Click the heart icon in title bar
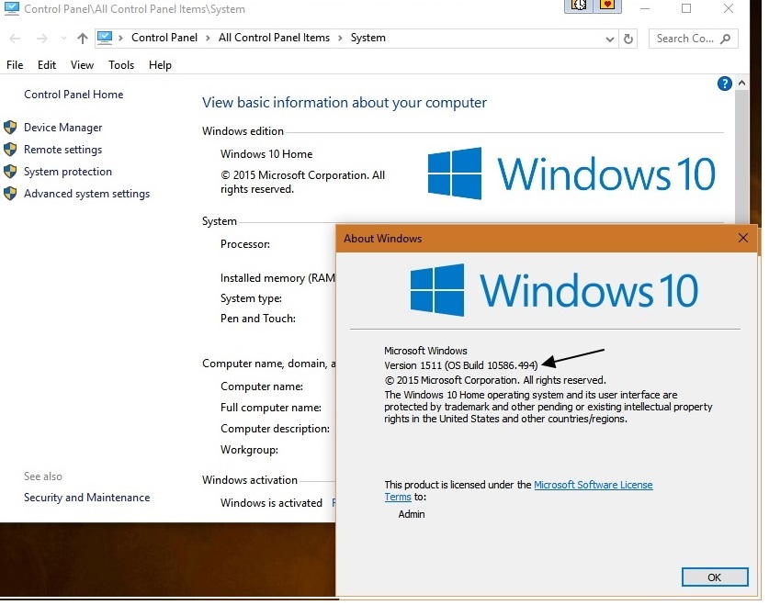 click(x=607, y=6)
